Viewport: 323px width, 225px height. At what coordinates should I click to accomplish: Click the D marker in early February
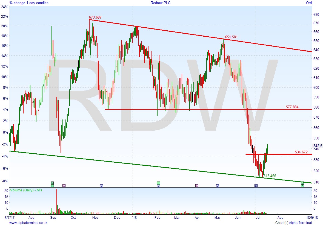point(158,186)
